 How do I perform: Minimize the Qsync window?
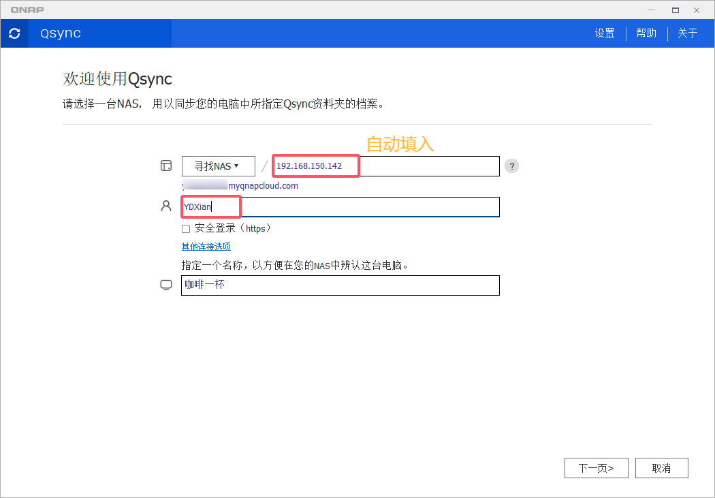point(651,10)
